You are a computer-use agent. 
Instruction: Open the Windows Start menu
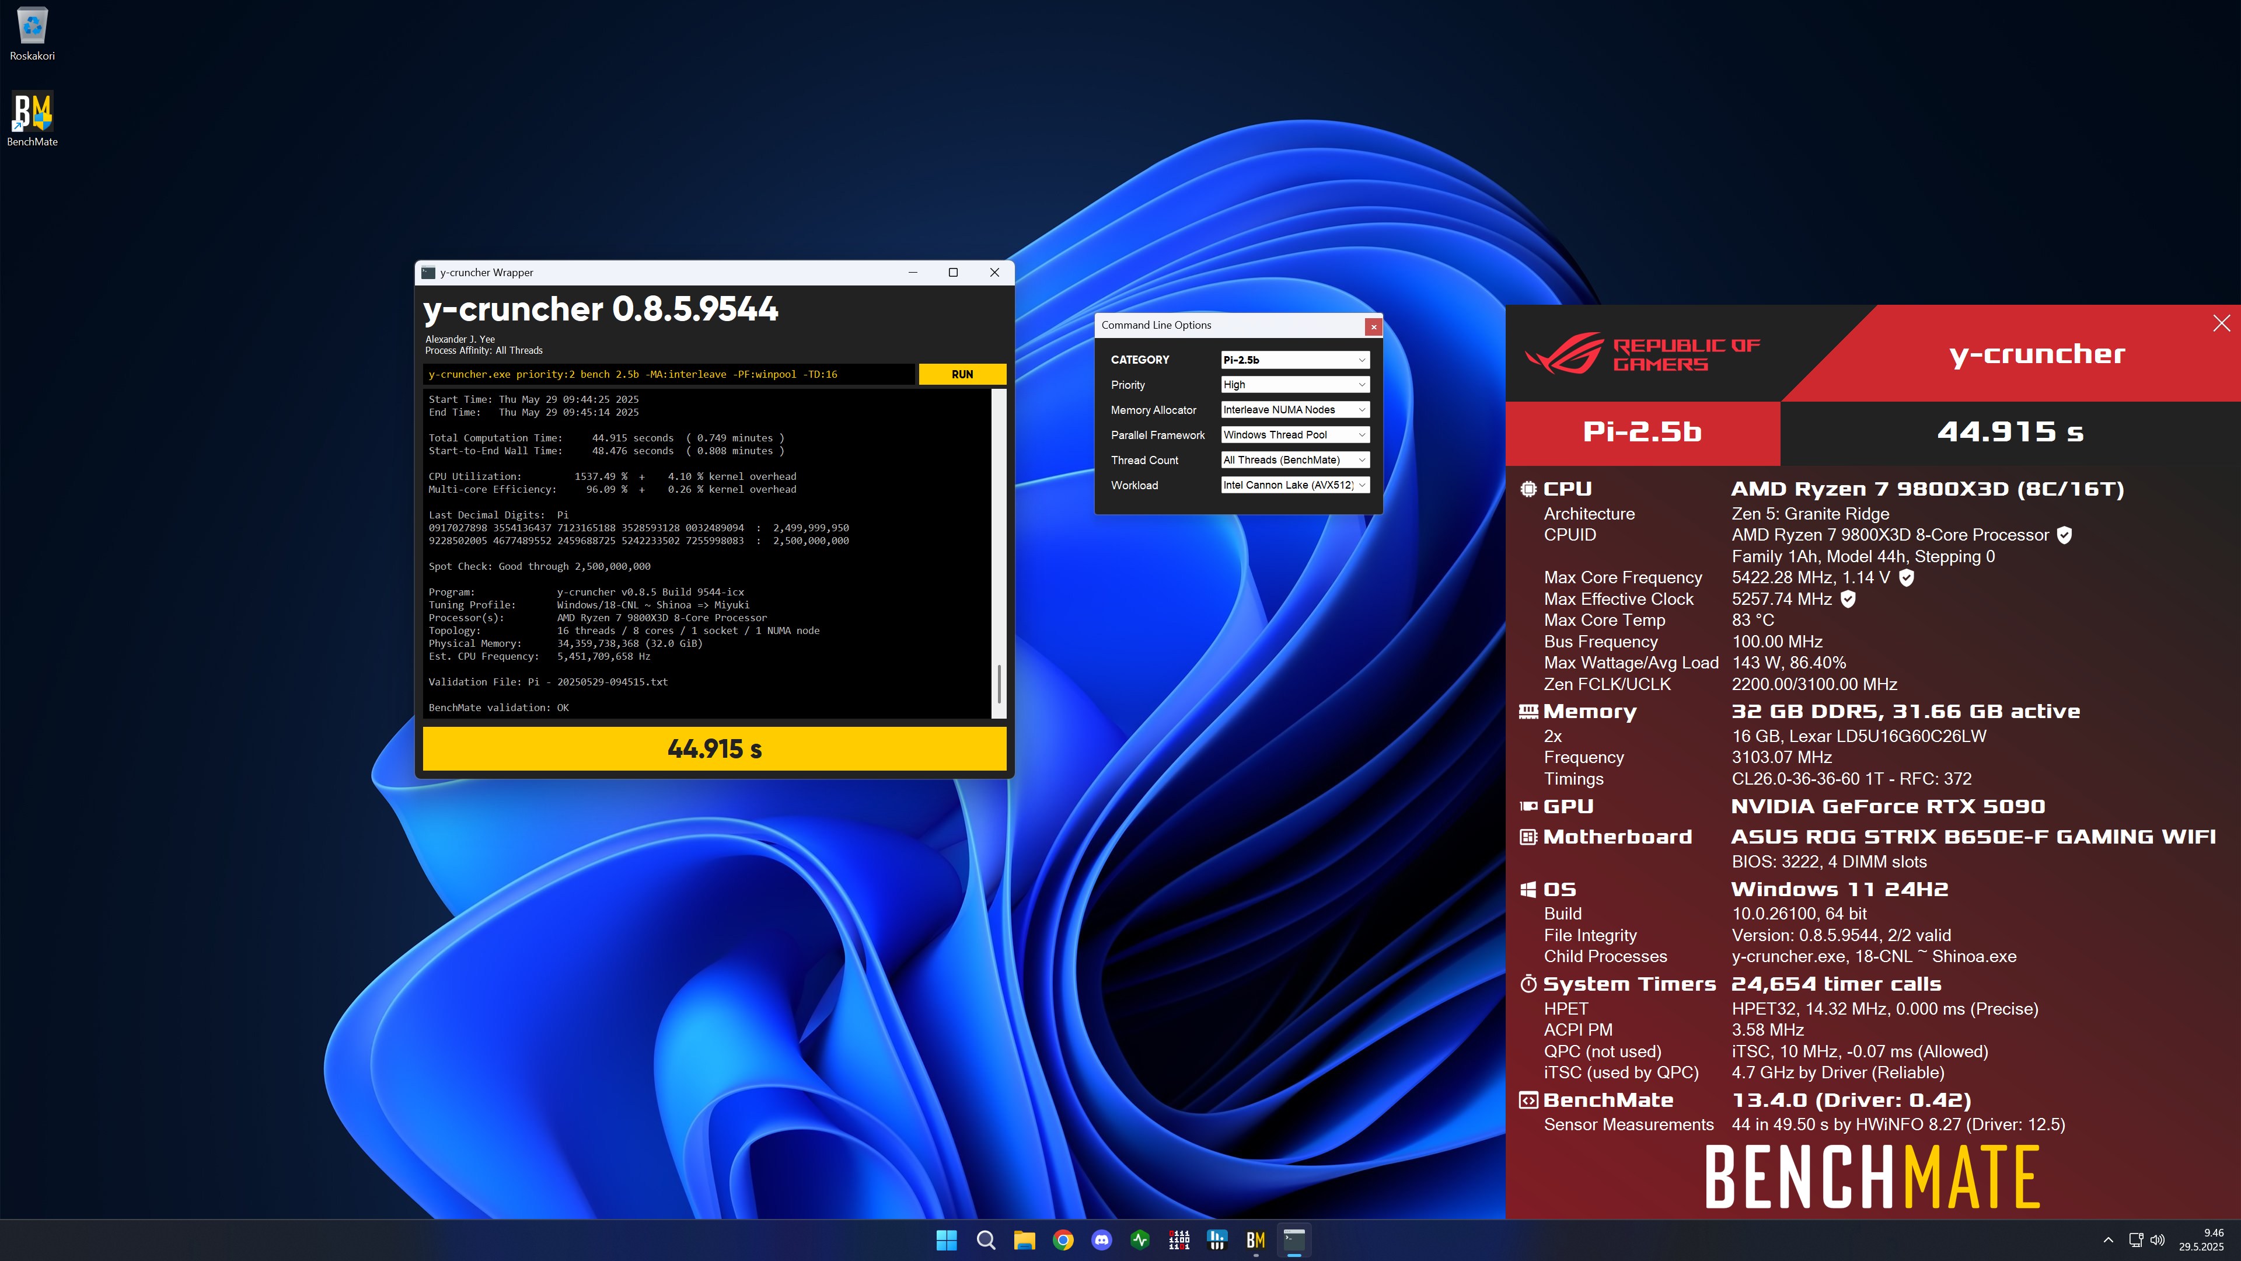947,1240
